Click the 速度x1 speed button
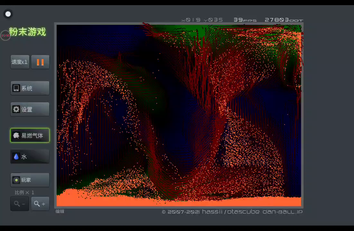 [x=20, y=62]
